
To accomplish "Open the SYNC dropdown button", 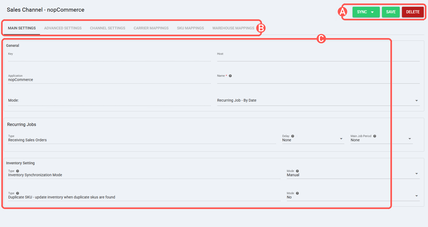I will [366, 12].
